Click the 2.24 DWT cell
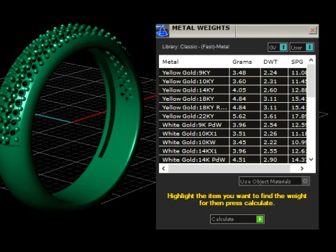The width and height of the screenshot is (336, 252). click(x=274, y=73)
